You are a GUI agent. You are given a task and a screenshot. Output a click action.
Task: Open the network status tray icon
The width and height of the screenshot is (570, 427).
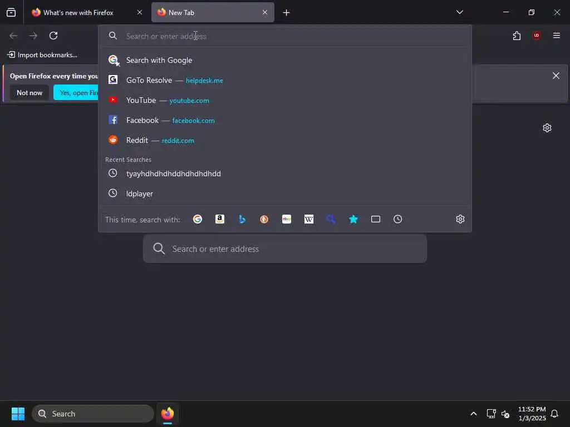click(491, 414)
